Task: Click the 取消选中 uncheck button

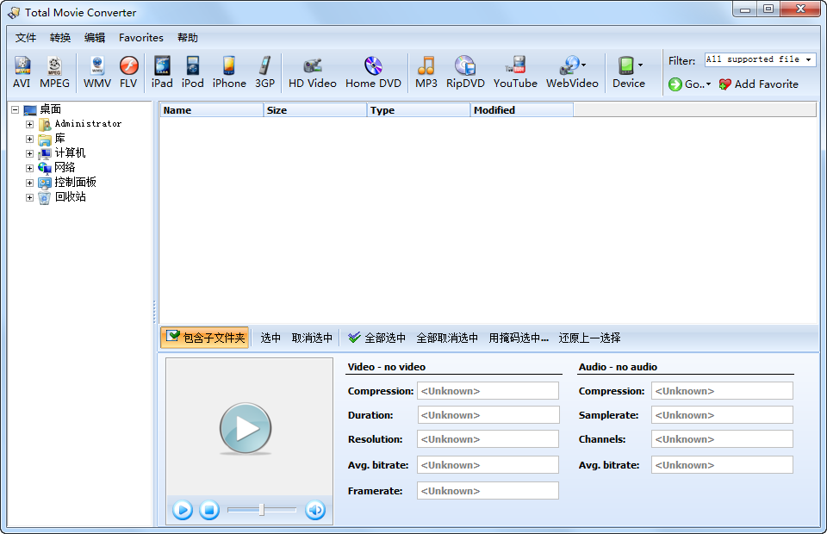Action: pyautogui.click(x=312, y=338)
